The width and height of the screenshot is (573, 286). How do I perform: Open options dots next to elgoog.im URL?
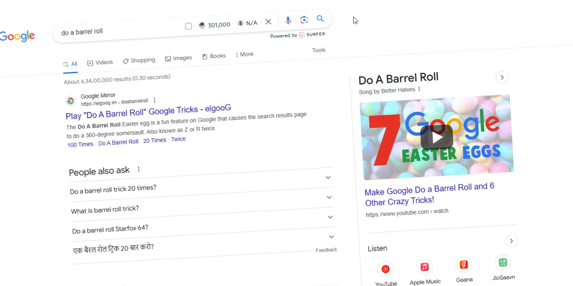tap(154, 100)
